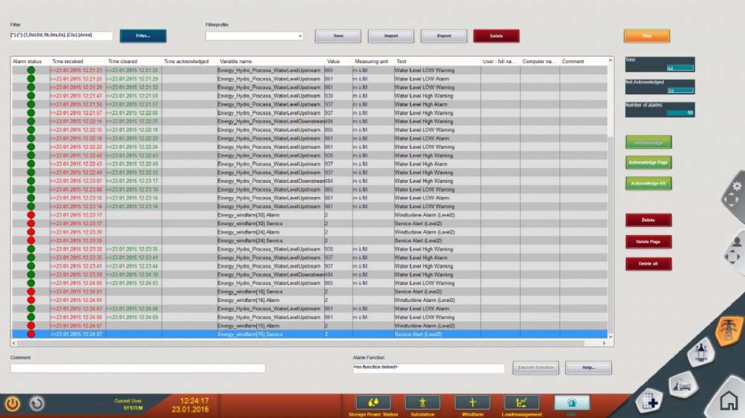Viewport: 745px width, 418px height.
Task: Click the red Delete button above Delete Page
Action: tap(649, 220)
